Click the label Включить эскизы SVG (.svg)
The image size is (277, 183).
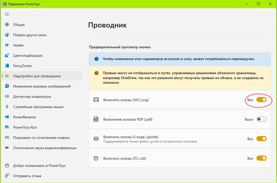coord(126,100)
